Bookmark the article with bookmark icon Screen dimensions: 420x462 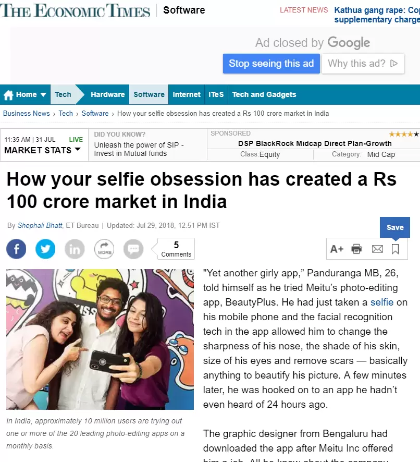coord(396,249)
